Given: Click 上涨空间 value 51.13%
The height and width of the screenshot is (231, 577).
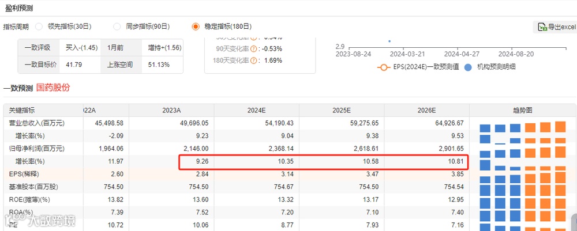Looking at the screenshot, I should [x=159, y=65].
